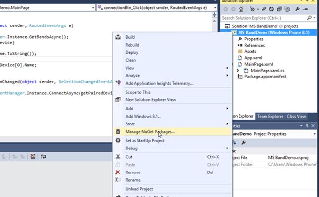Open Add submenu in context menu
319x197 pixels.
tap(173, 108)
